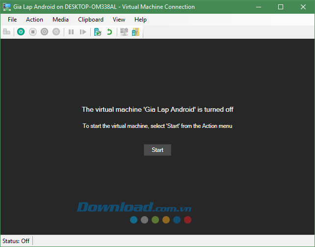
Task: Open the Clipboard menu
Action: pos(91,20)
